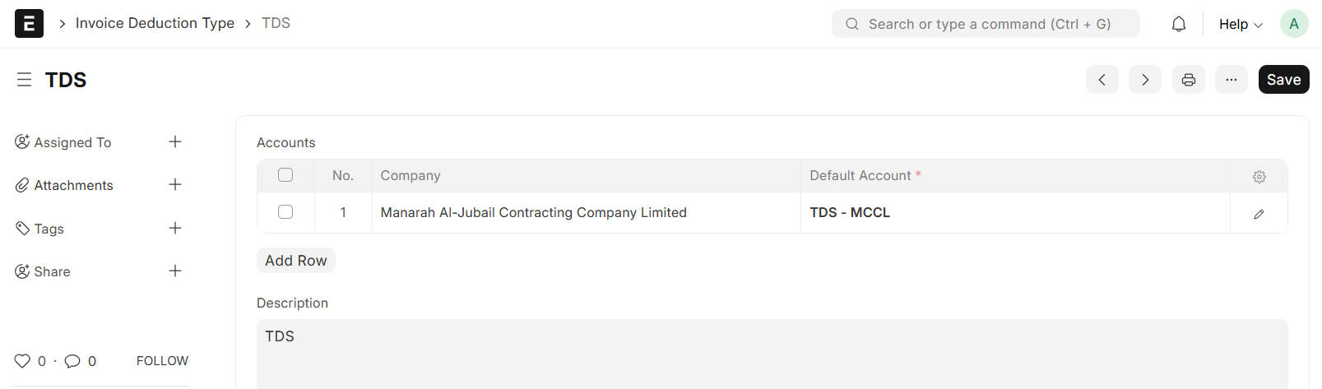
Task: Open the three-dots more actions menu
Action: [x=1232, y=80]
